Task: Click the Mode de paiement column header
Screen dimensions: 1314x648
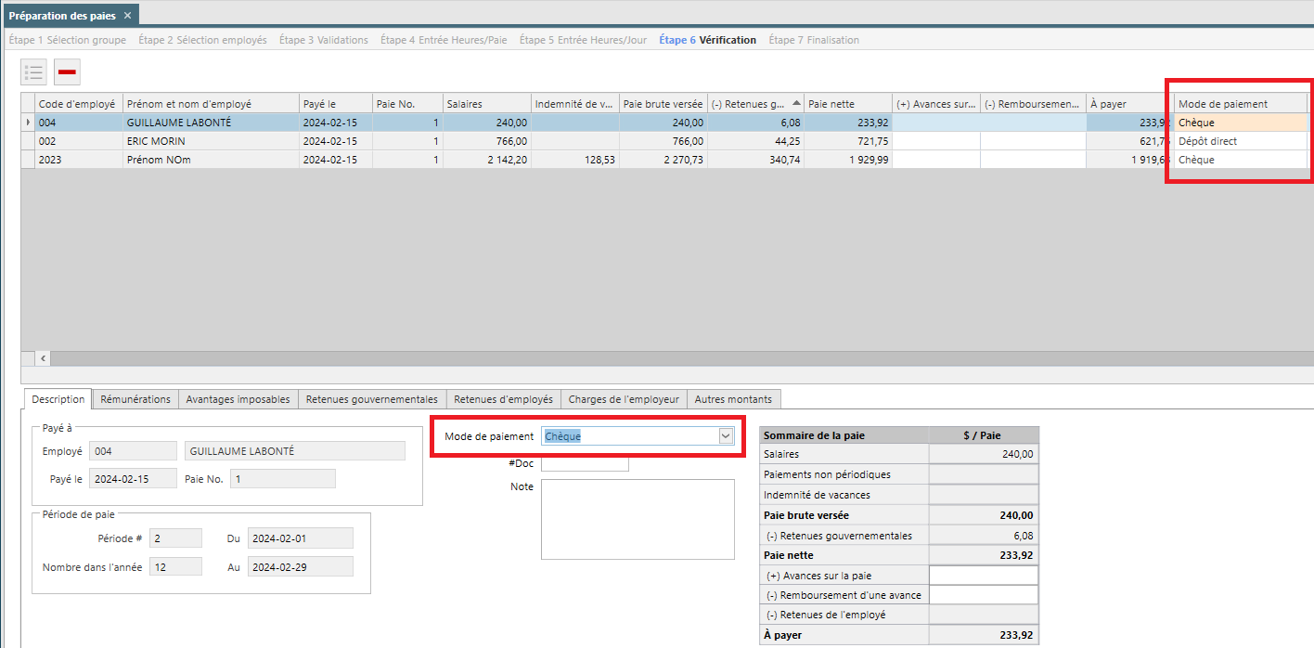Action: click(1241, 104)
